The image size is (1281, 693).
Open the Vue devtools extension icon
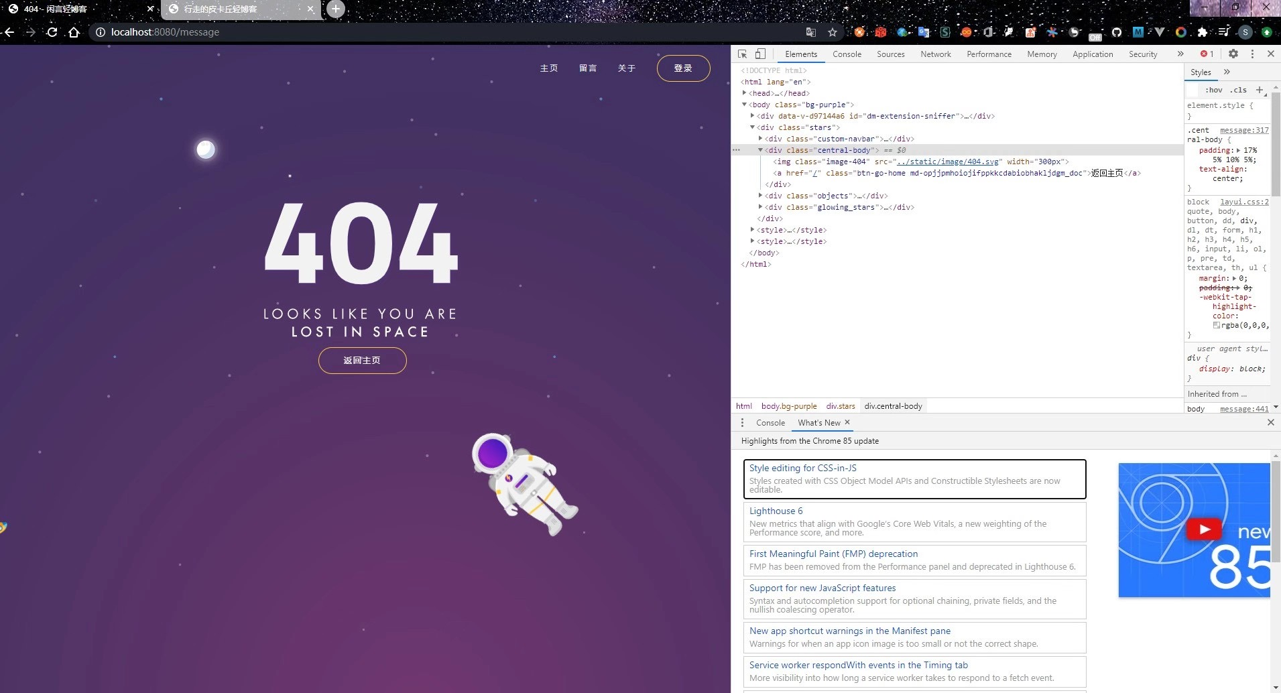[x=1160, y=32]
